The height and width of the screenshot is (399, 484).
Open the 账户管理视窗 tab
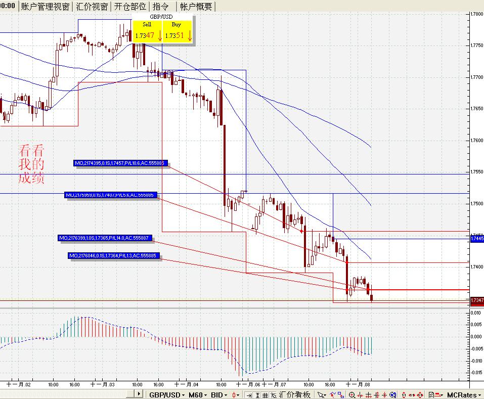[45, 6]
